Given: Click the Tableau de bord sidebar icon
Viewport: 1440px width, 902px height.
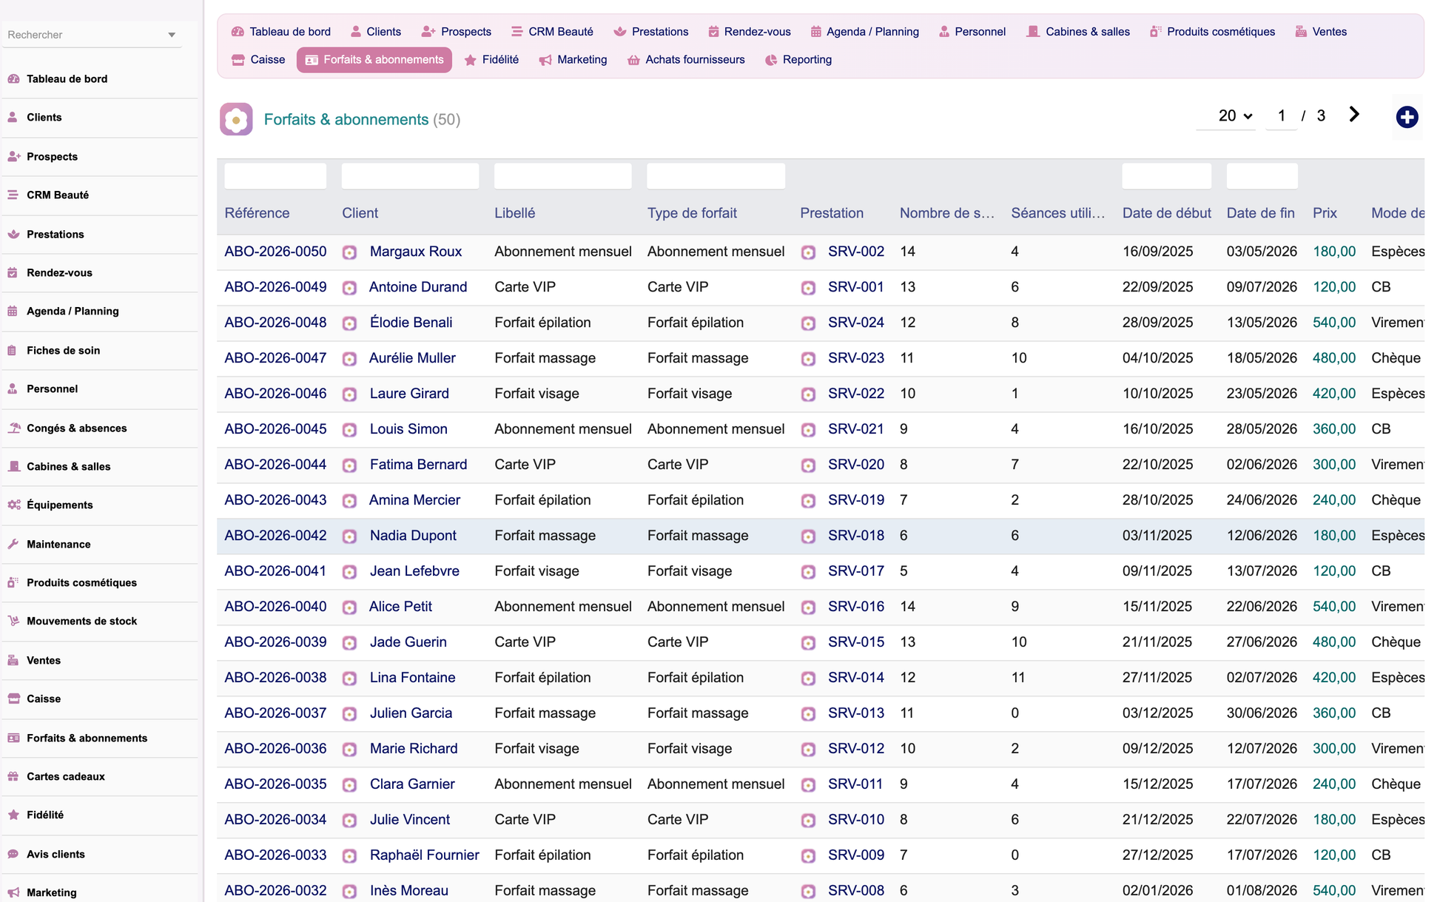Looking at the screenshot, I should pyautogui.click(x=13, y=78).
